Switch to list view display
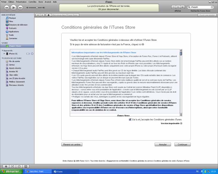218x174 pixels. [x=173, y=7]
